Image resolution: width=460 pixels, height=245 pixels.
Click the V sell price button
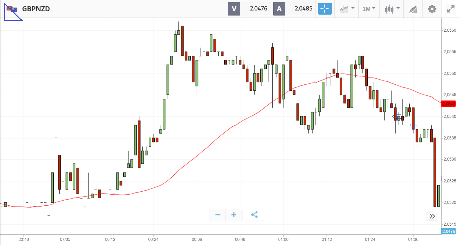pyautogui.click(x=249, y=9)
